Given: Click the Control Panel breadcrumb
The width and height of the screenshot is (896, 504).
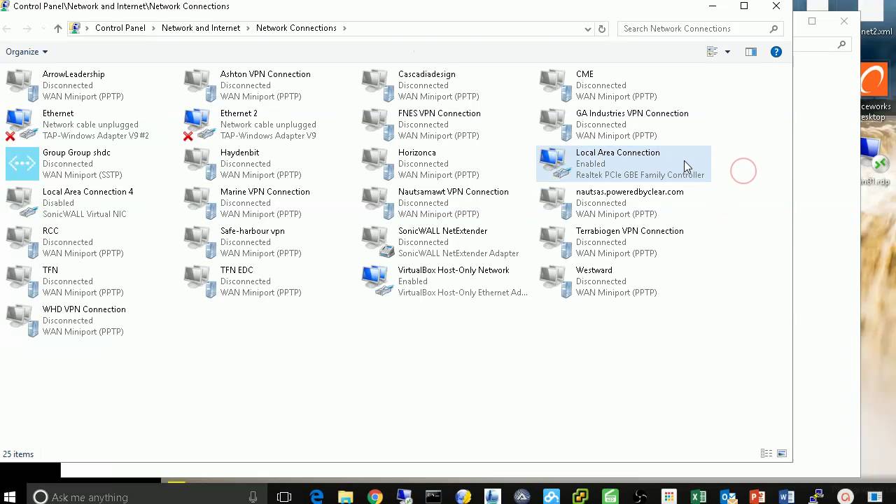Looking at the screenshot, I should tap(120, 28).
